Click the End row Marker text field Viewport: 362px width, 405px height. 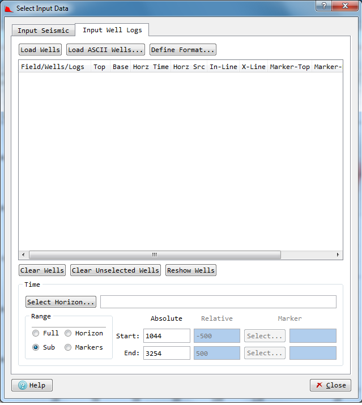(x=313, y=353)
